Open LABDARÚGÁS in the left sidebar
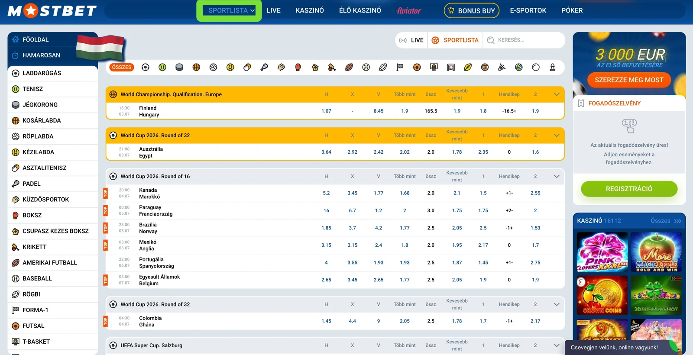 (x=53, y=73)
